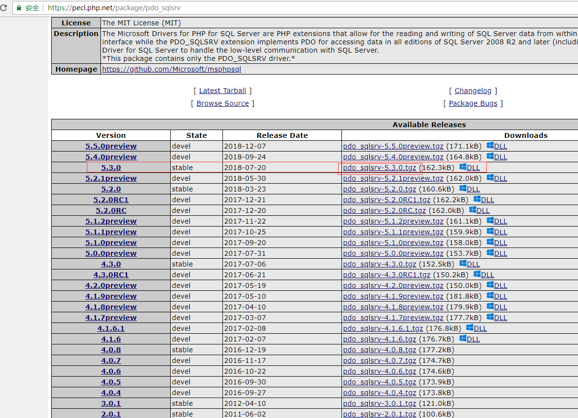Download pdo_sqlsrv-4.1.6.tgz tarball

tap(379, 339)
